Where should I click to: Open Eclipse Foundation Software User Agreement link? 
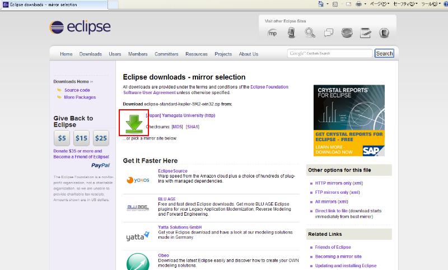(x=206, y=90)
